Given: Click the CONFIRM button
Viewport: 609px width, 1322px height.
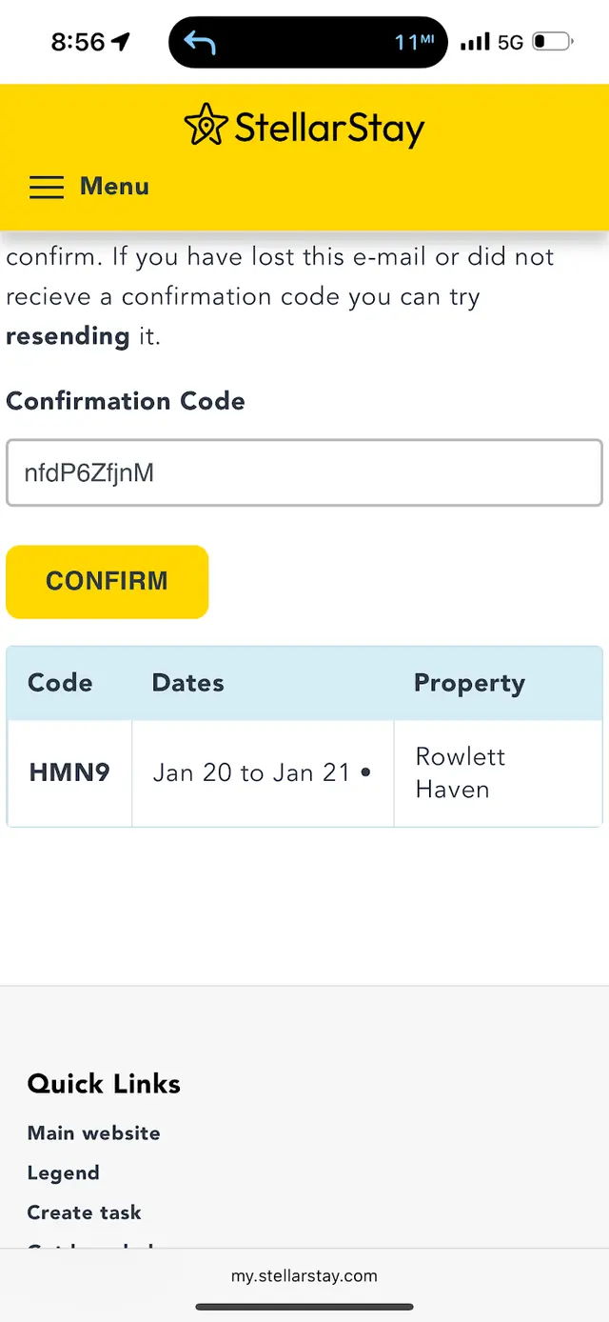Looking at the screenshot, I should click(108, 582).
